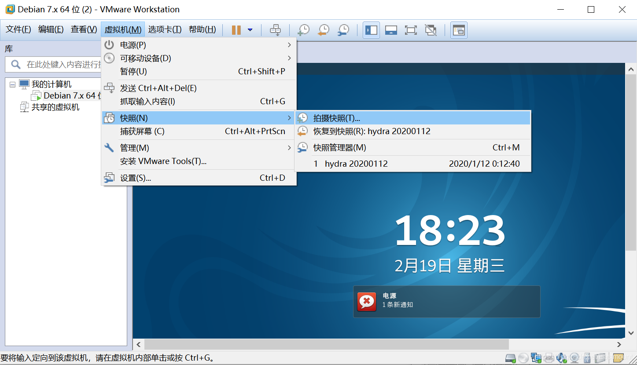Image resolution: width=637 pixels, height=365 pixels.
Task: Click the webcam status bar icon
Action: [x=574, y=358]
